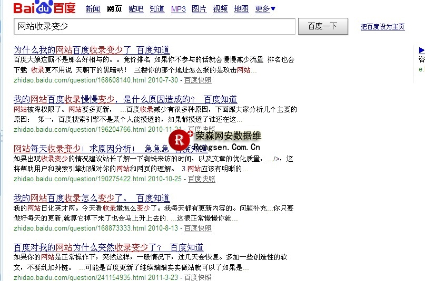This screenshot has width=425, height=281.
Task: Open 百度快照 for the 2010-7-30 result
Action: (x=197, y=80)
